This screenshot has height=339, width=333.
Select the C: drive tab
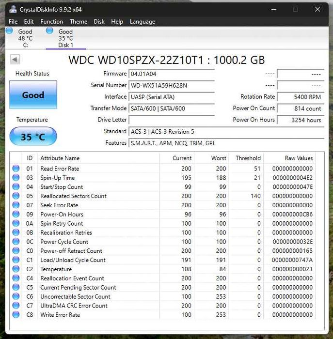coord(25,38)
